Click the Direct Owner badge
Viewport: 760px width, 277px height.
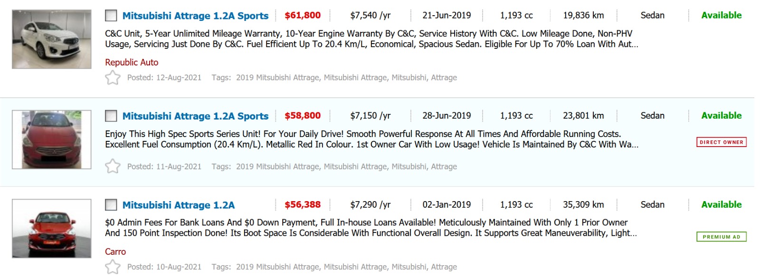click(721, 142)
